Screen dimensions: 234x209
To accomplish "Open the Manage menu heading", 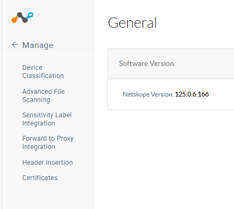I will pos(38,45).
